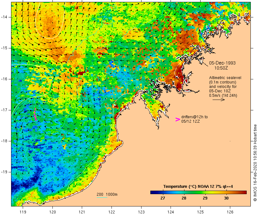This screenshot has width=259, height=215.
Task: Click the time label 10:50Z
Action: click(221, 68)
